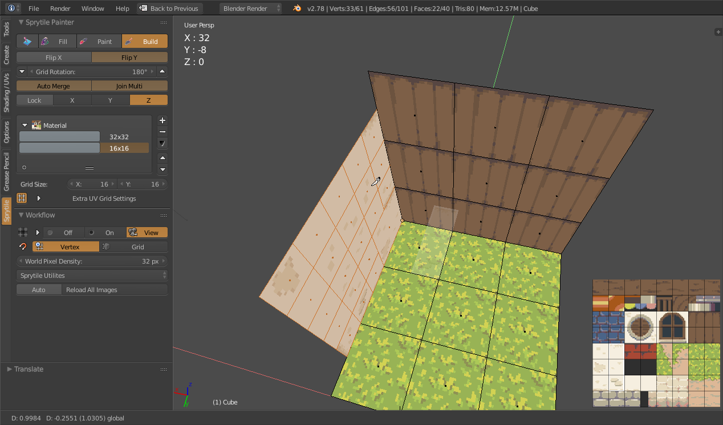Set the lock axis to Y
The image size is (723, 425).
click(111, 100)
